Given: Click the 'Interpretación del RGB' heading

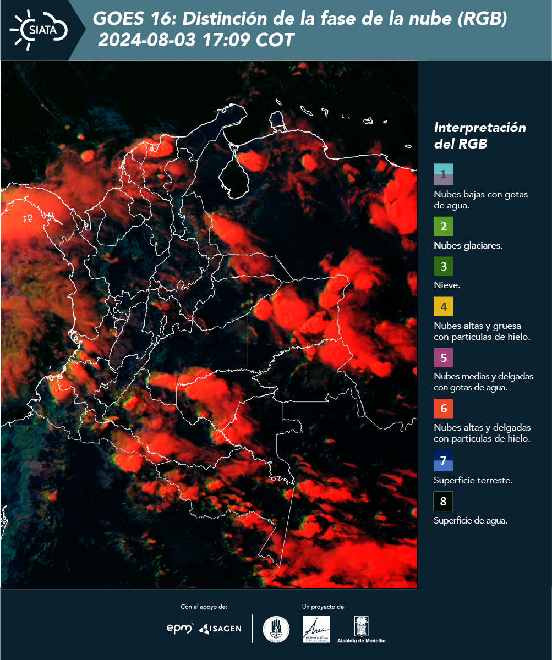Looking at the screenshot, I should click(480, 136).
